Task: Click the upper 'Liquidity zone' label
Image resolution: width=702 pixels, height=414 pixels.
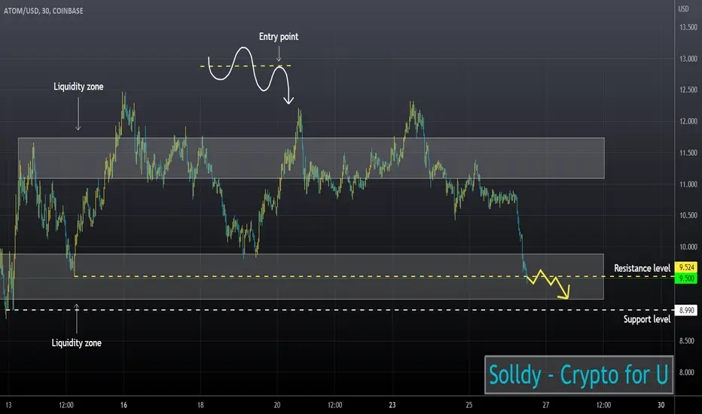Action: tap(78, 87)
